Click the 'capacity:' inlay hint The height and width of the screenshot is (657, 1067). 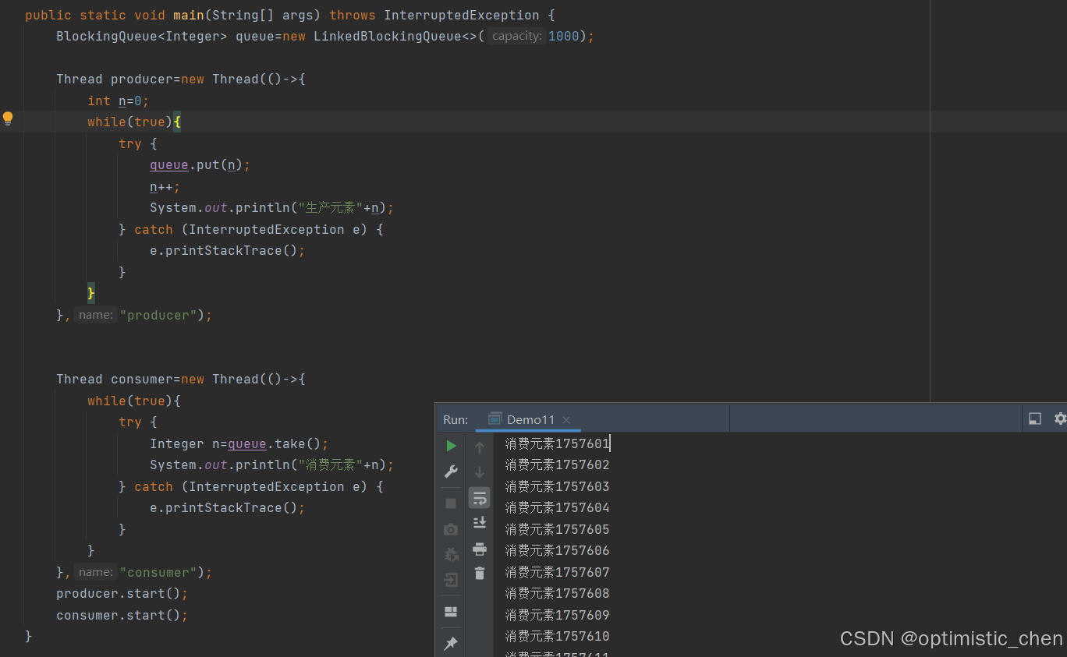pyautogui.click(x=516, y=36)
